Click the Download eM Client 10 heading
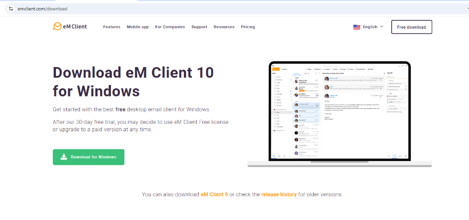This screenshot has width=469, height=220. (133, 81)
